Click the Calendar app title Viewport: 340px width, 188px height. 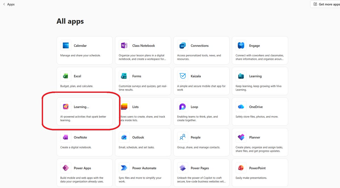click(80, 46)
